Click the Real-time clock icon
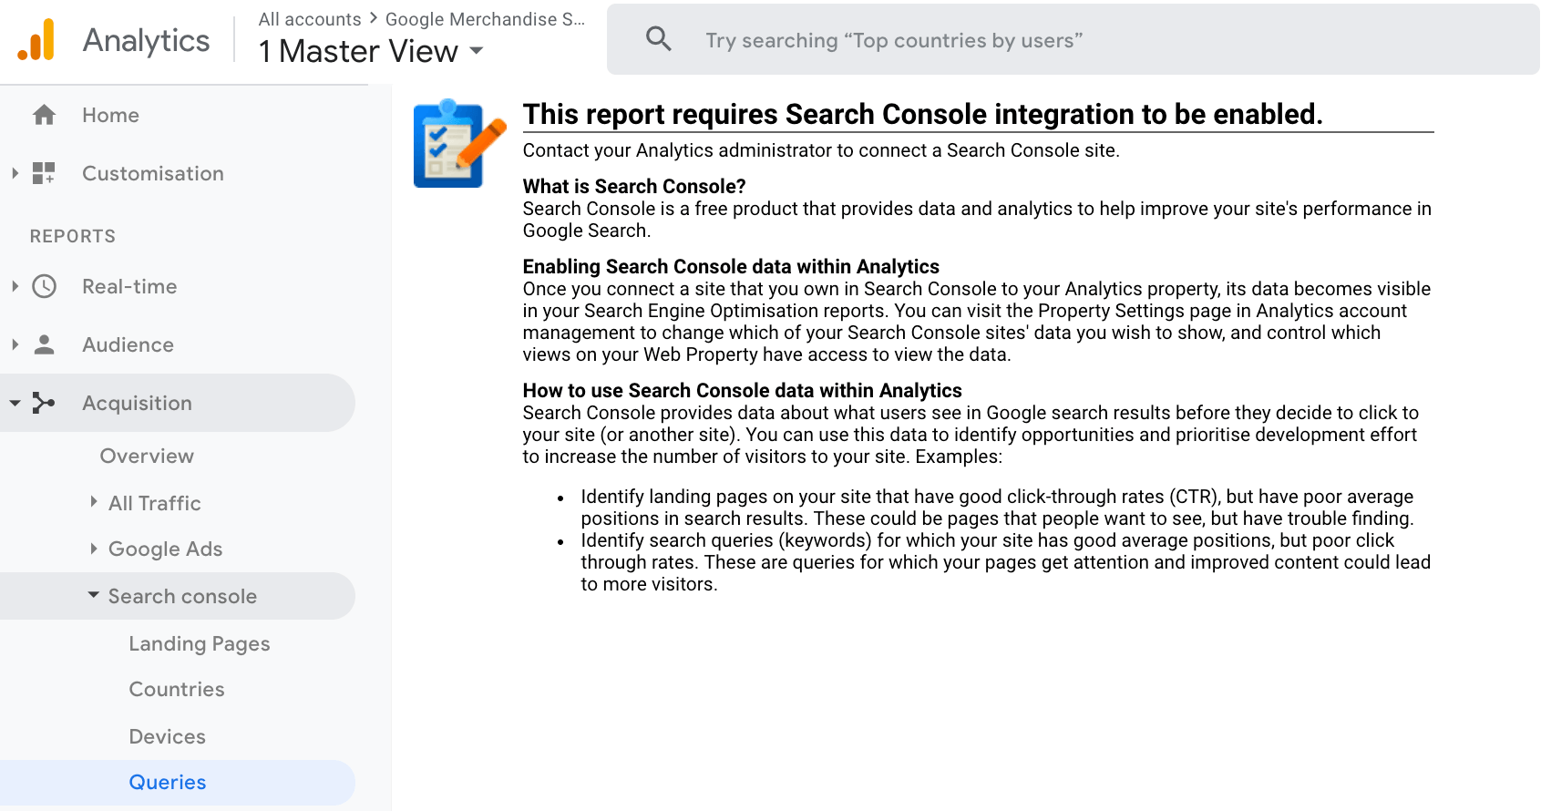This screenshot has height=811, width=1551. [x=44, y=286]
